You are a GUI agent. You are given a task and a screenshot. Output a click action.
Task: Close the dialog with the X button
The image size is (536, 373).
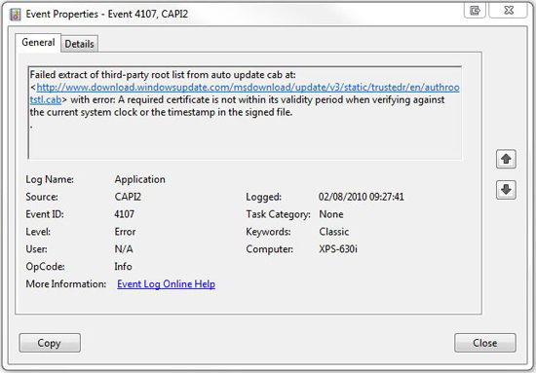tap(509, 11)
